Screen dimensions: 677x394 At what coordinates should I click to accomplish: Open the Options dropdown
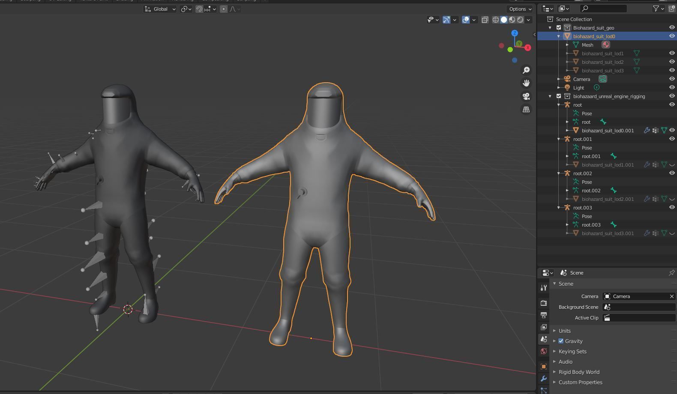coord(521,9)
